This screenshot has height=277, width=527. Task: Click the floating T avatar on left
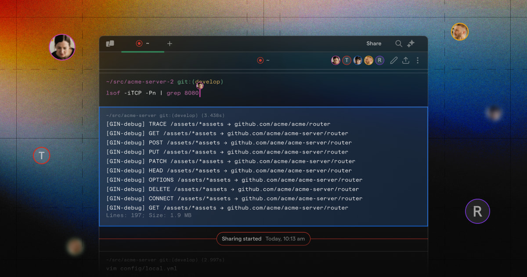point(42,156)
